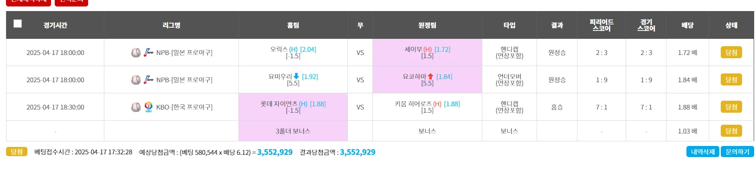This screenshot has width=756, height=170.
Task: Select the highlighted 세이부 away team cell
Action: 427,52
